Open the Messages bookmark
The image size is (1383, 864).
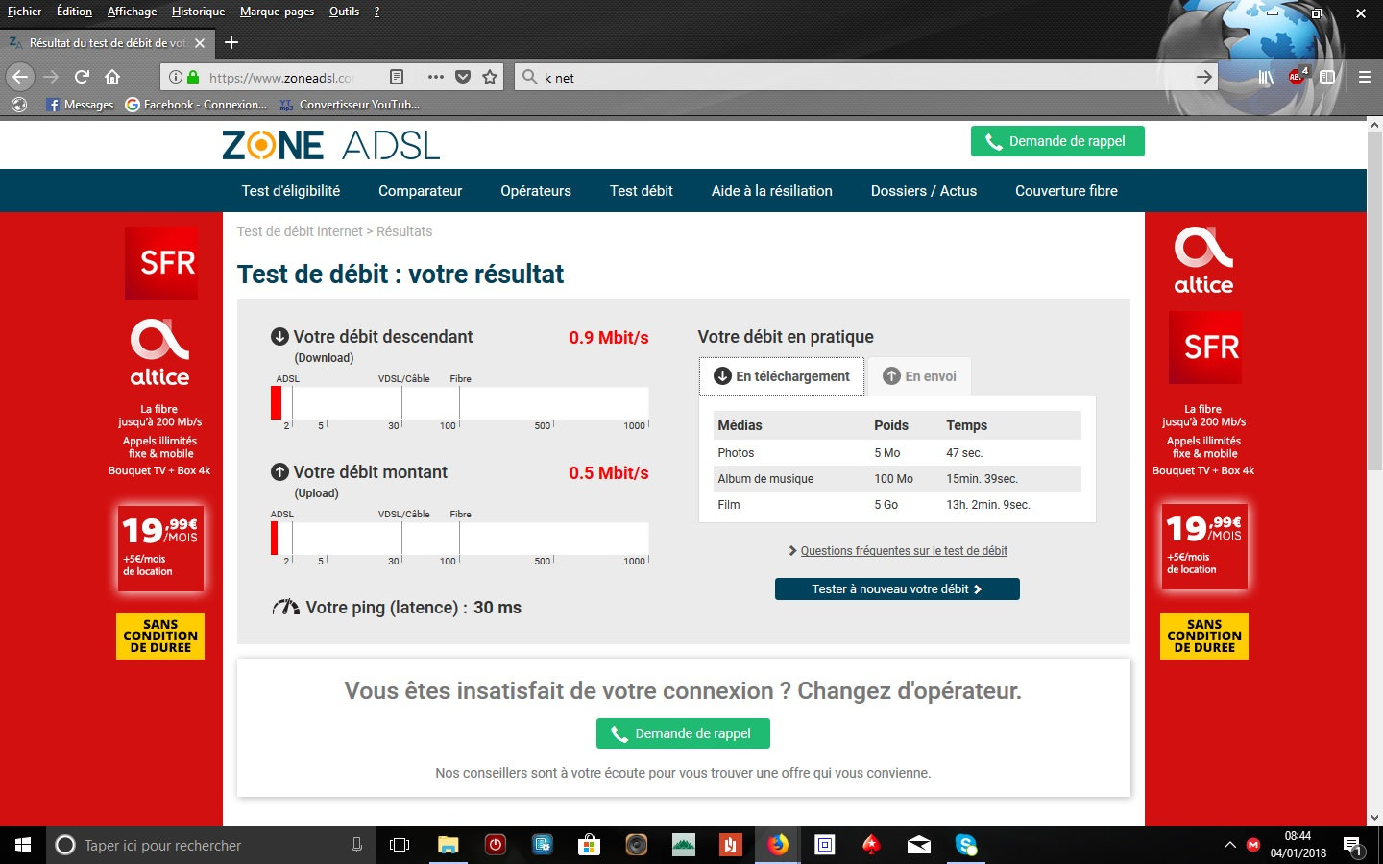pos(80,105)
